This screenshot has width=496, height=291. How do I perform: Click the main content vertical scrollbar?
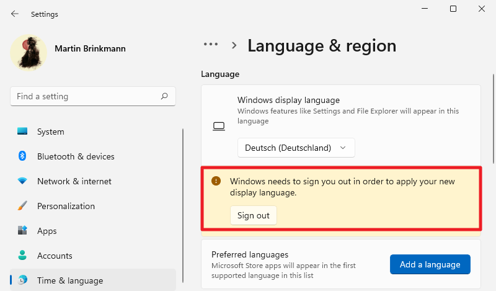coord(493,119)
